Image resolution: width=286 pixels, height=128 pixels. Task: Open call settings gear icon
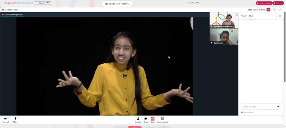(x=3, y=10)
